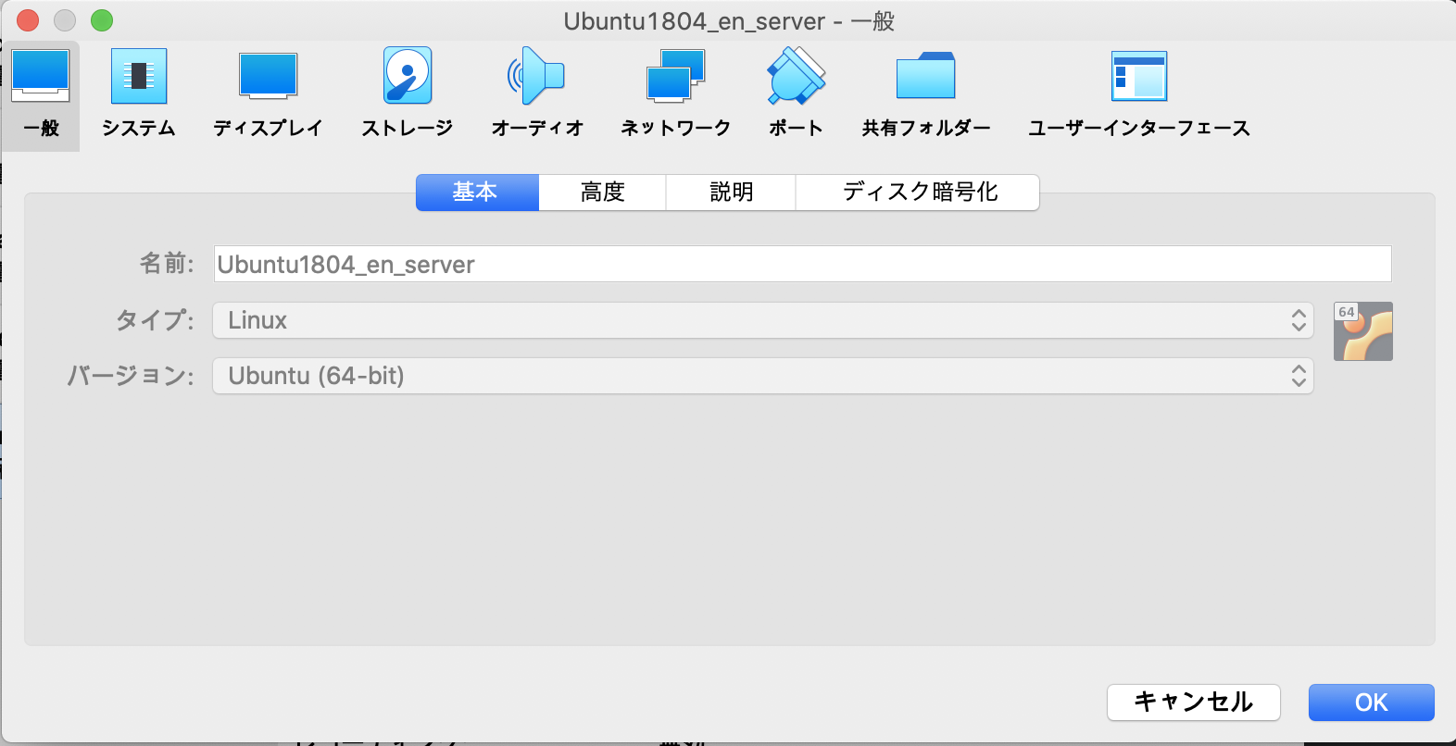Confirm settings with the OK button
The height and width of the screenshot is (746, 1456).
(1372, 702)
